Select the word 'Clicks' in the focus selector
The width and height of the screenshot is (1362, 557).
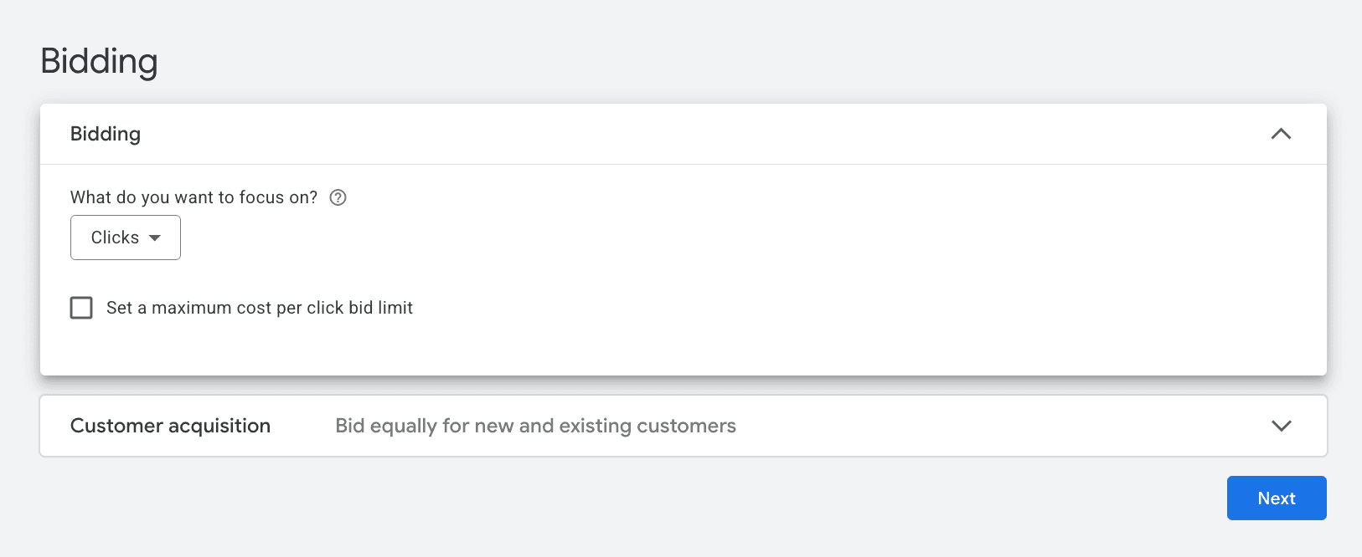115,238
